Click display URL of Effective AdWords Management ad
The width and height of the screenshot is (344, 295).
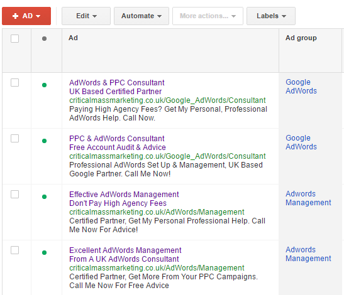tap(157, 212)
